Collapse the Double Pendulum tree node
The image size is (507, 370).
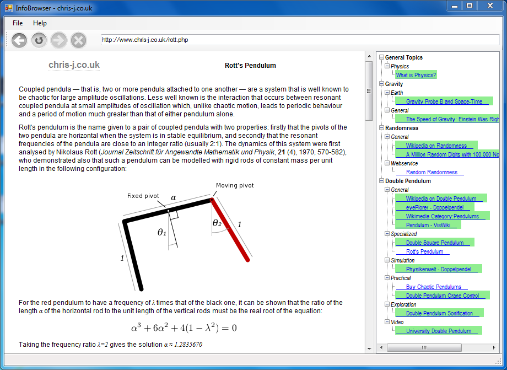point(381,181)
